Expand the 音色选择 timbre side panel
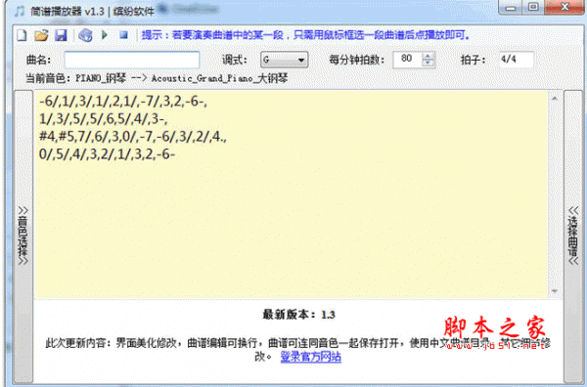The height and width of the screenshot is (387, 587). [23, 236]
